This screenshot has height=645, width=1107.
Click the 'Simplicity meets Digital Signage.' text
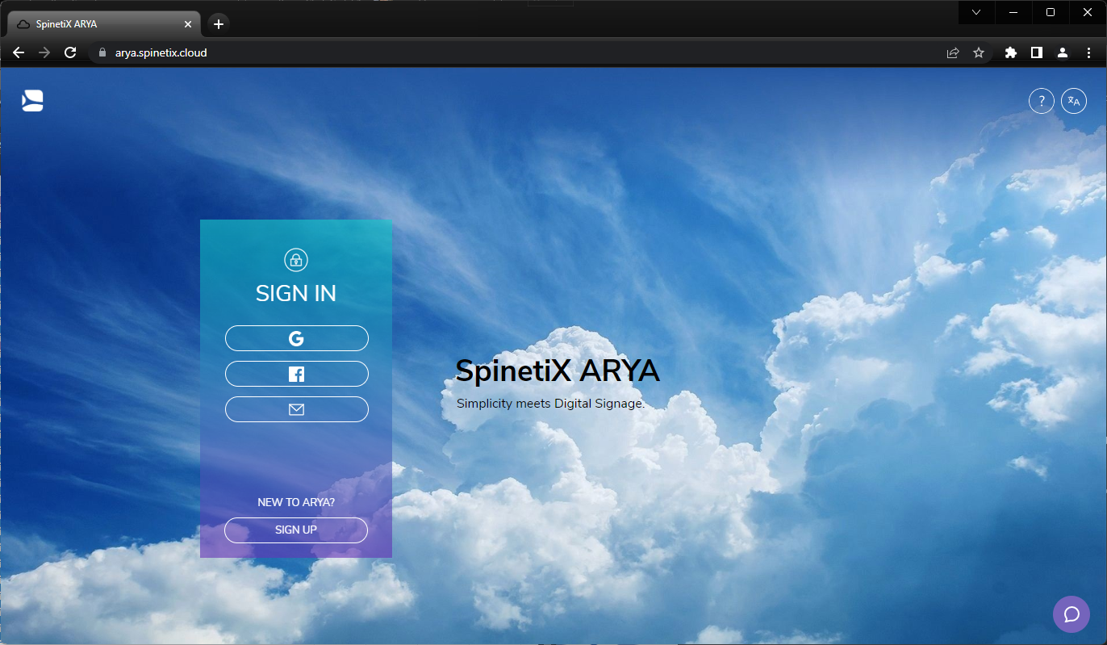[x=550, y=403]
